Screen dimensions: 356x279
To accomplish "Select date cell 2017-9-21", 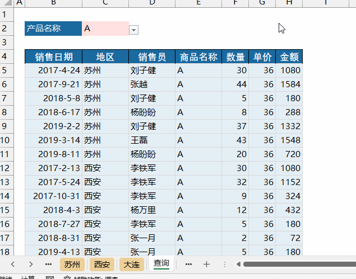I will 54,84.
